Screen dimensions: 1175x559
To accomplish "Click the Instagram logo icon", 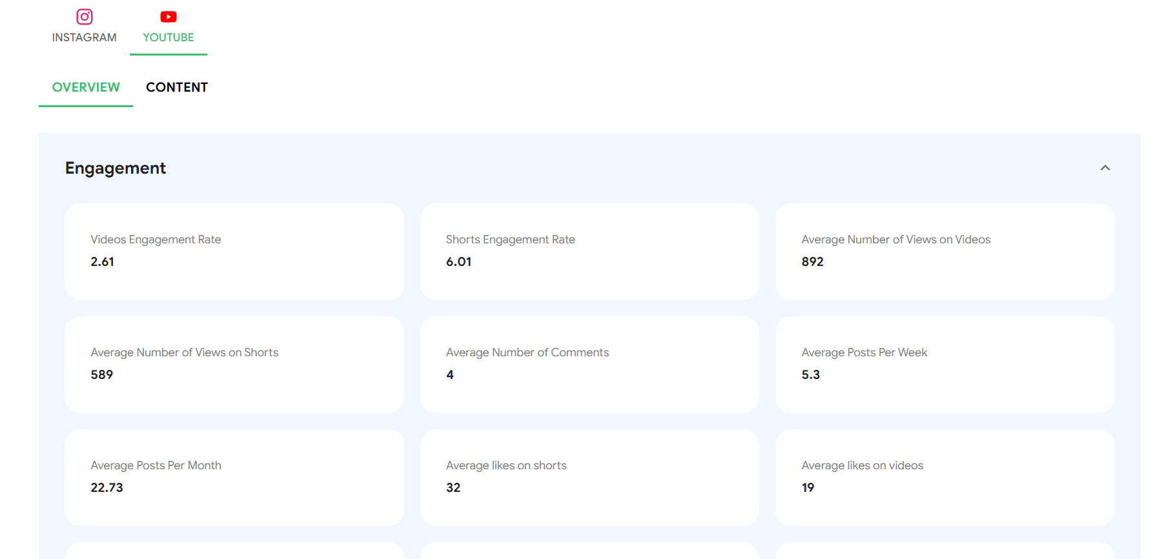I will pos(85,17).
